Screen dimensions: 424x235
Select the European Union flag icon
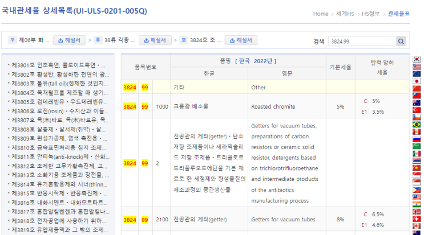pyautogui.click(x=417, y=73)
